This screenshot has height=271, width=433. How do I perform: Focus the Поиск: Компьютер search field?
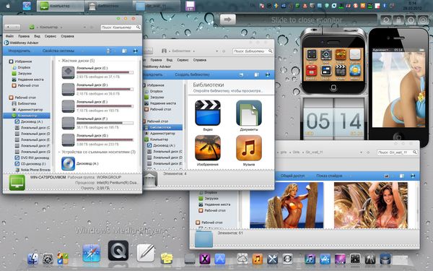[x=121, y=27]
